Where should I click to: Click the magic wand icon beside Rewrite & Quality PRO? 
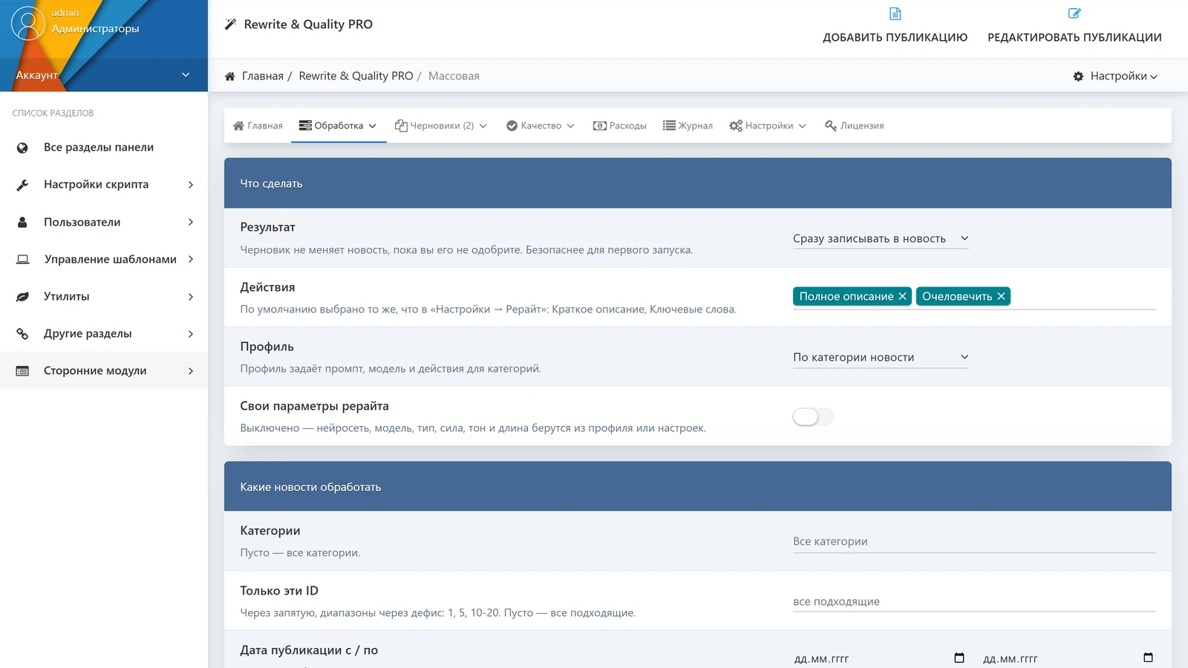point(230,24)
